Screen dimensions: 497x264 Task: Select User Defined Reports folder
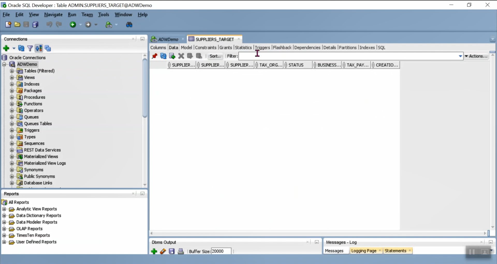coord(36,242)
